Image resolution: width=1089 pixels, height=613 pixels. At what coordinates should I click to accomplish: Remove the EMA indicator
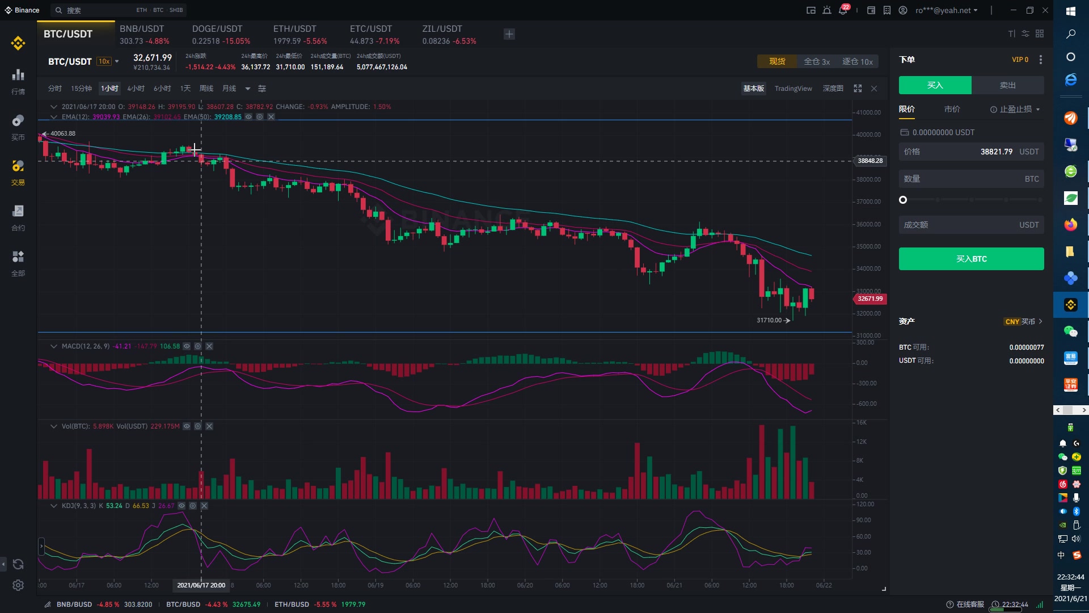271,117
